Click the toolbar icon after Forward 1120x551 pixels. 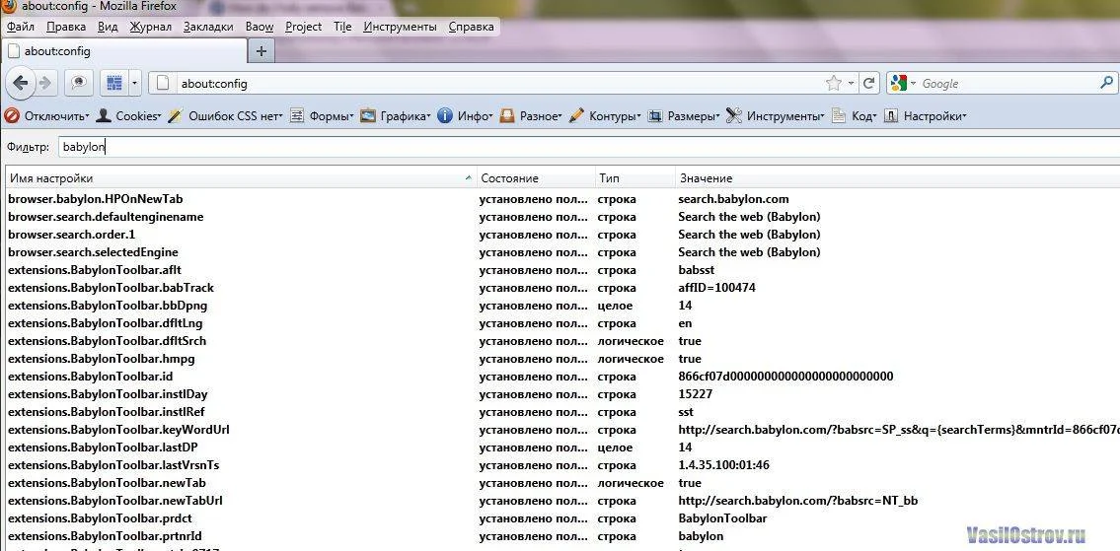78,84
